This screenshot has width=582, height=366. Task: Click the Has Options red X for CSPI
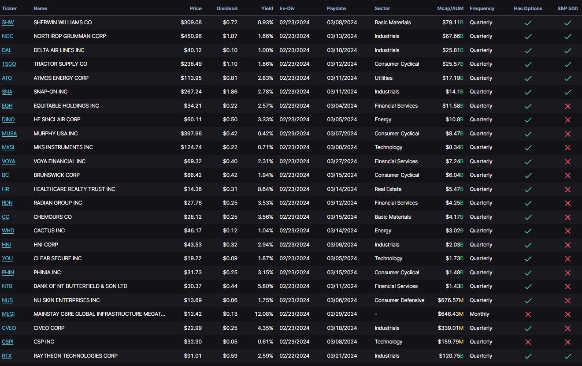coord(528,342)
